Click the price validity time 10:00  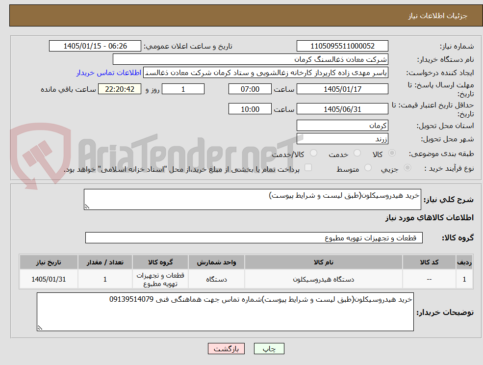point(250,109)
